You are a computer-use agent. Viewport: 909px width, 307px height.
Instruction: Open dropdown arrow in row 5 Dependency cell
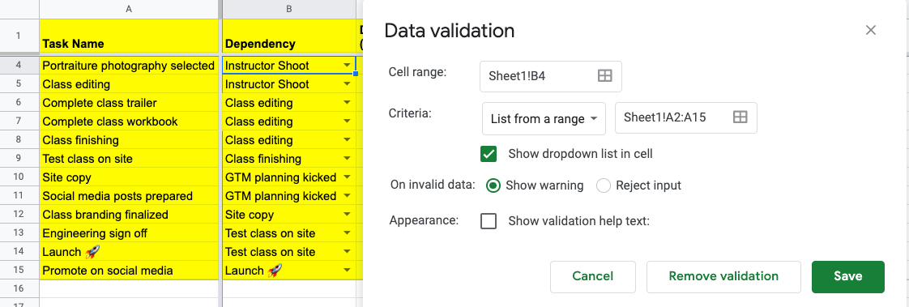click(347, 84)
